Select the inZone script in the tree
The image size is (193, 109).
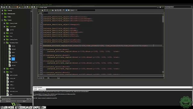(13, 46)
